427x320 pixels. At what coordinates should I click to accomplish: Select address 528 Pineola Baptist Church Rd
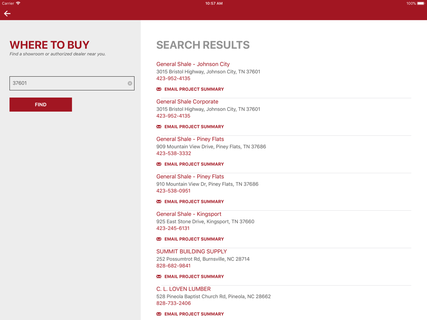pos(213,297)
